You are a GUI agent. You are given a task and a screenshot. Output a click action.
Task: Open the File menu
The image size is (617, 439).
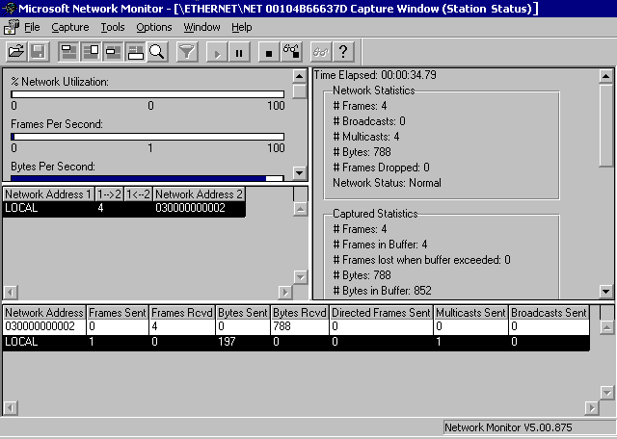[x=32, y=27]
